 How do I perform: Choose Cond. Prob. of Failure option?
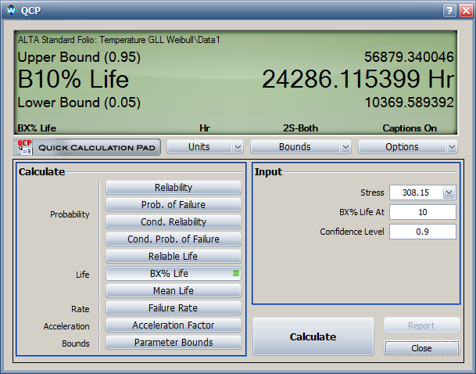(173, 239)
